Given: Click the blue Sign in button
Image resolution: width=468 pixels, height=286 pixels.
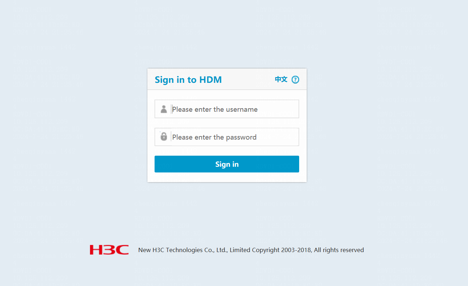Looking at the screenshot, I should click(227, 164).
